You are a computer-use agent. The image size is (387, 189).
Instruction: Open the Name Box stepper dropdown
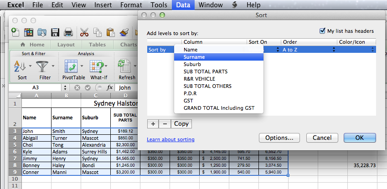(x=64, y=88)
